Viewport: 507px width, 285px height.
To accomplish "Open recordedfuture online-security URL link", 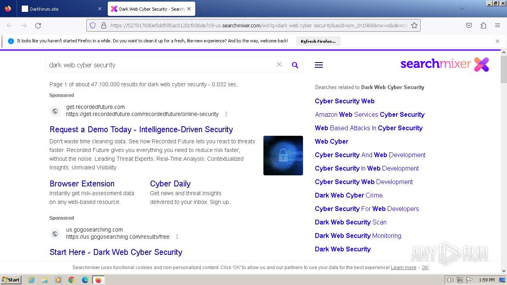I will (143, 114).
